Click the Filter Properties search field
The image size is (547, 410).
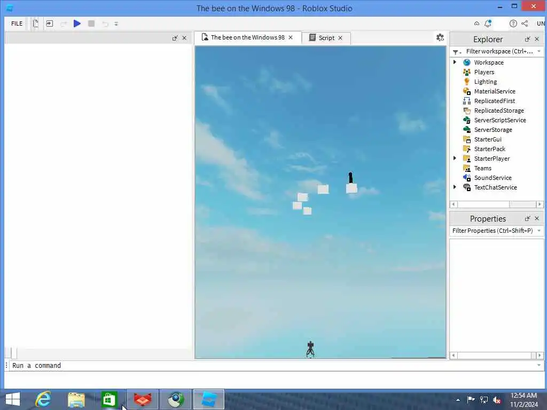[x=493, y=231]
